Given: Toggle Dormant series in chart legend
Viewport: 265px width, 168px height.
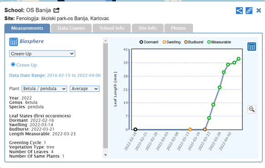Looking at the screenshot, I should [x=149, y=42].
